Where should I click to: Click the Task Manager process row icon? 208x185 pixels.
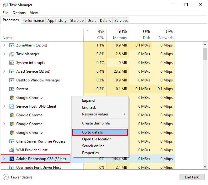(12, 54)
